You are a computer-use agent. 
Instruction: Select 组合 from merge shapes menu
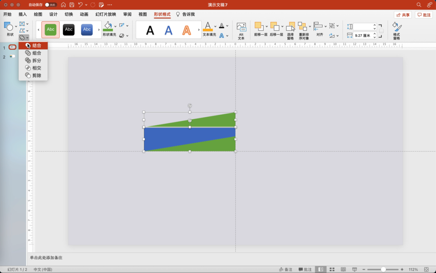[33, 53]
